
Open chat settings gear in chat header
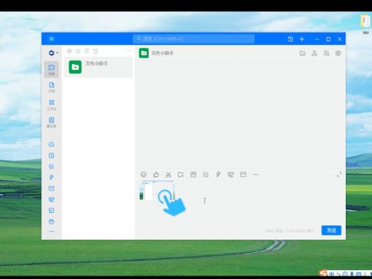coord(338,53)
